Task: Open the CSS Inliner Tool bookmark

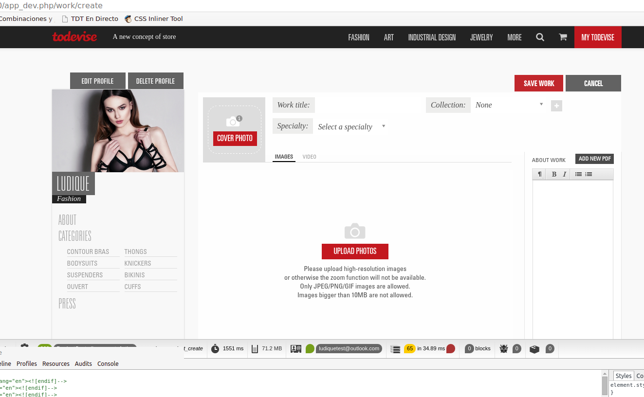Action: point(154,19)
